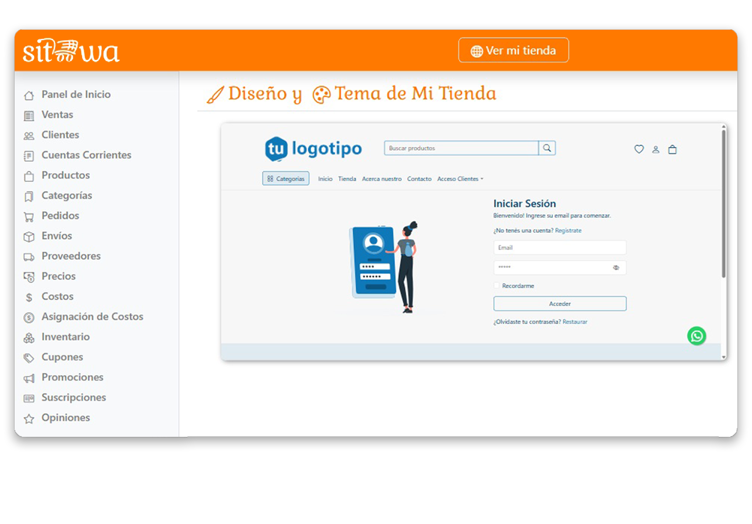Viewport: 752px width, 524px height.
Task: Follow the Registrate link
Action: pos(568,231)
